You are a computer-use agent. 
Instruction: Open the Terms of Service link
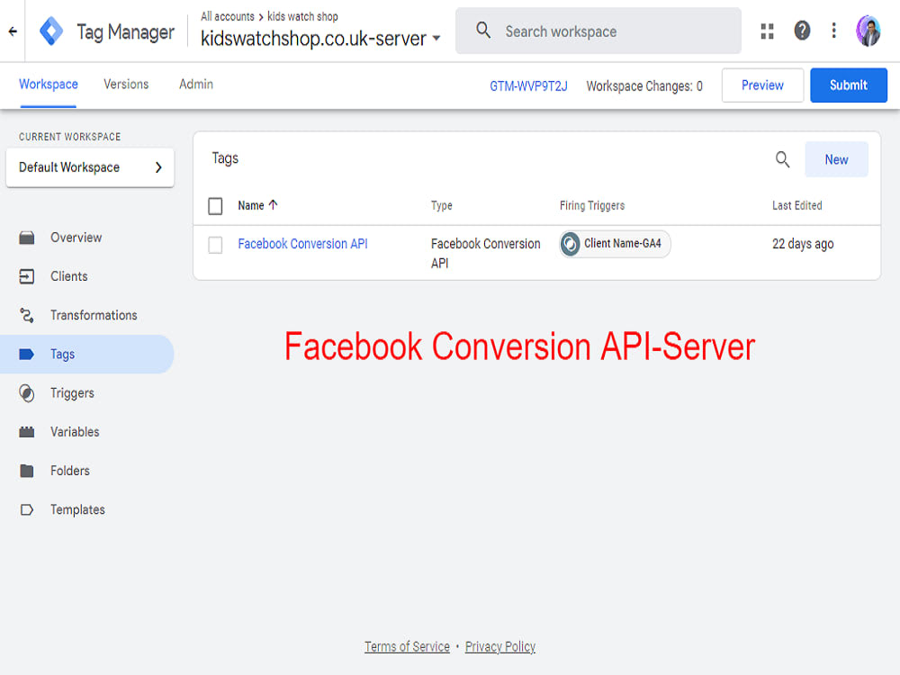click(x=407, y=647)
